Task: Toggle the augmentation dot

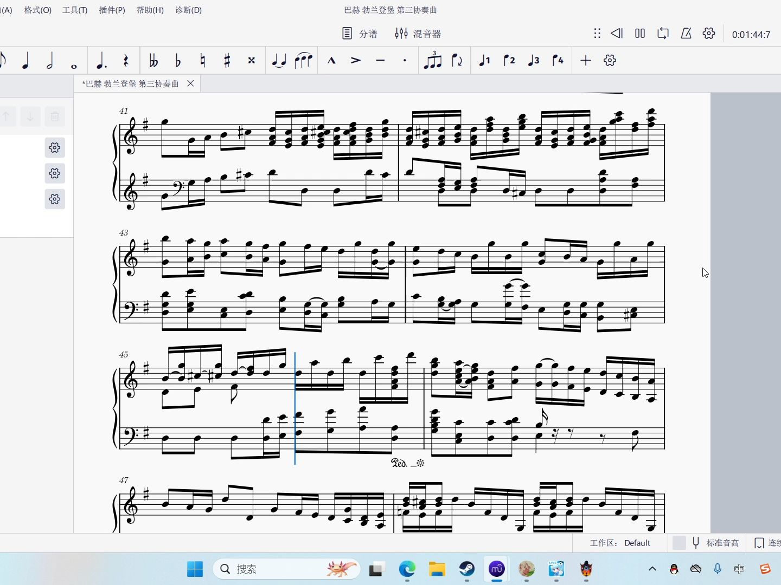Action: click(101, 61)
